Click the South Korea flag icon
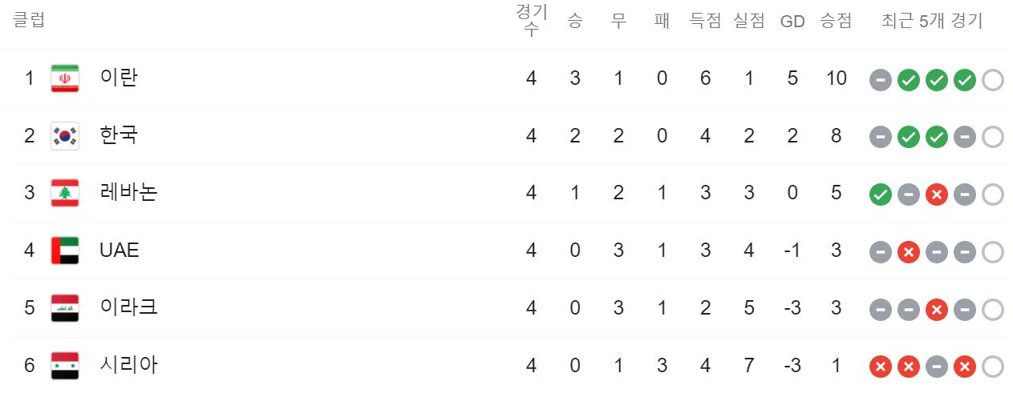The image size is (1013, 397). tap(64, 136)
